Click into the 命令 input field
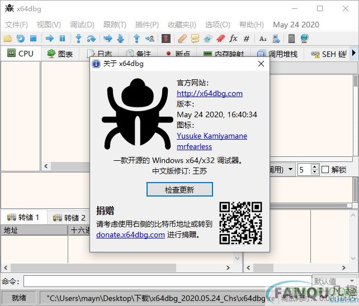Screen dimensions: 359x306 click(x=168, y=281)
